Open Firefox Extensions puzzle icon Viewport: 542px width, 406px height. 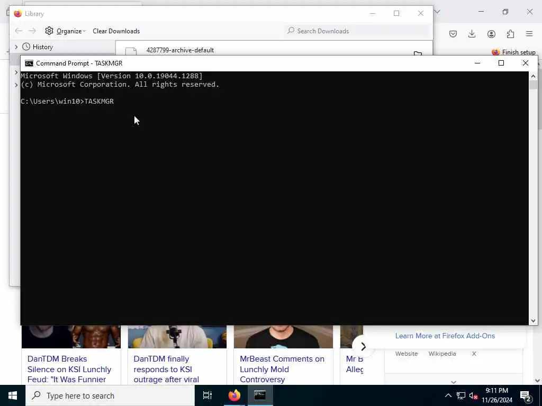510,34
